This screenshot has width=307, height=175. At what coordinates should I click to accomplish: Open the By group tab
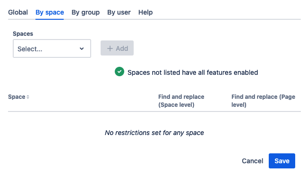(85, 12)
